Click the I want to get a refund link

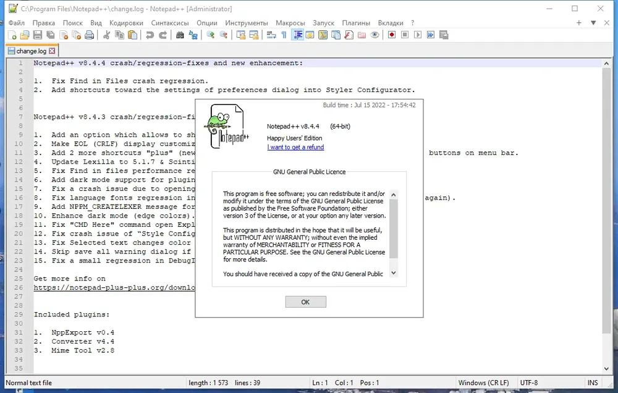tap(295, 147)
